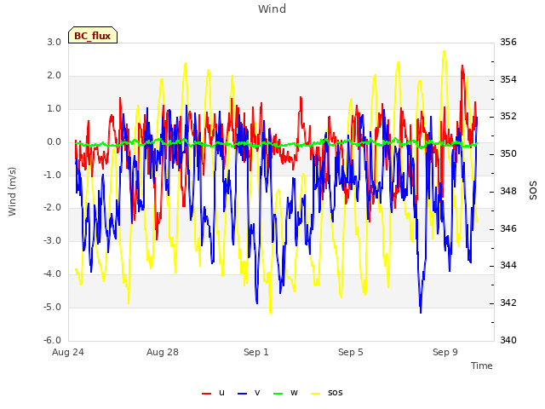Screen dimensions: 545x409
Task: Click the 'Wind (m/s)' left axis title
Action: tap(12, 192)
